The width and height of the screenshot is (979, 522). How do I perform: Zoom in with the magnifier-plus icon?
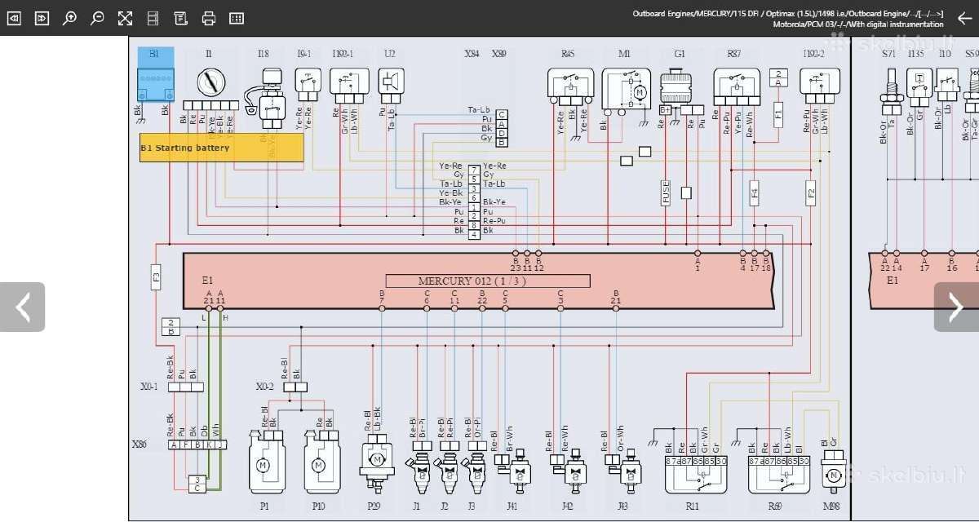pyautogui.click(x=70, y=18)
